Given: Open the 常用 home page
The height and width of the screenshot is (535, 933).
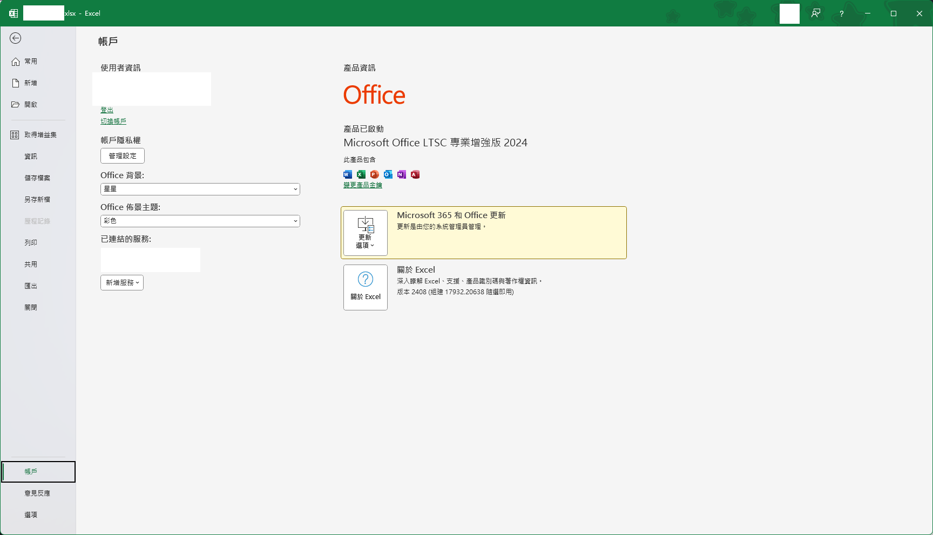Looking at the screenshot, I should click(x=38, y=62).
